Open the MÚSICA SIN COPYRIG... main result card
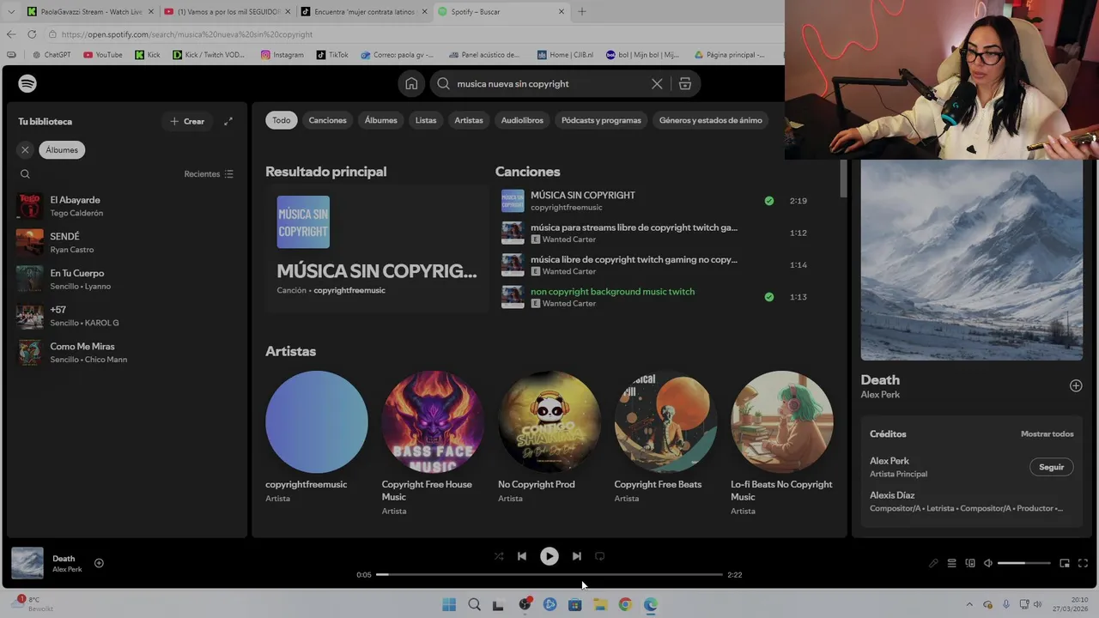This screenshot has width=1099, height=618. [x=377, y=249]
